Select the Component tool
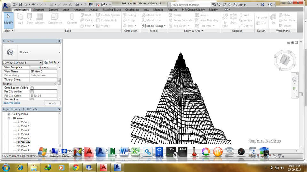The width and height of the screenshot is (307, 172). tap(55, 19)
